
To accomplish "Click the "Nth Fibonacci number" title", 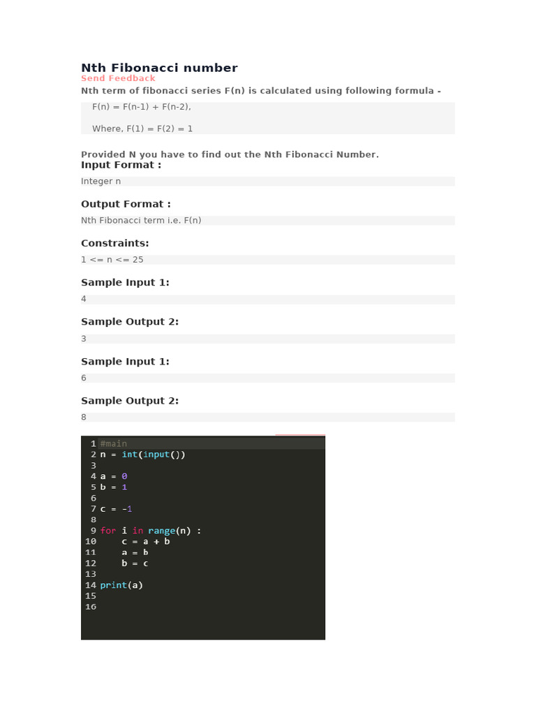I will (x=159, y=68).
